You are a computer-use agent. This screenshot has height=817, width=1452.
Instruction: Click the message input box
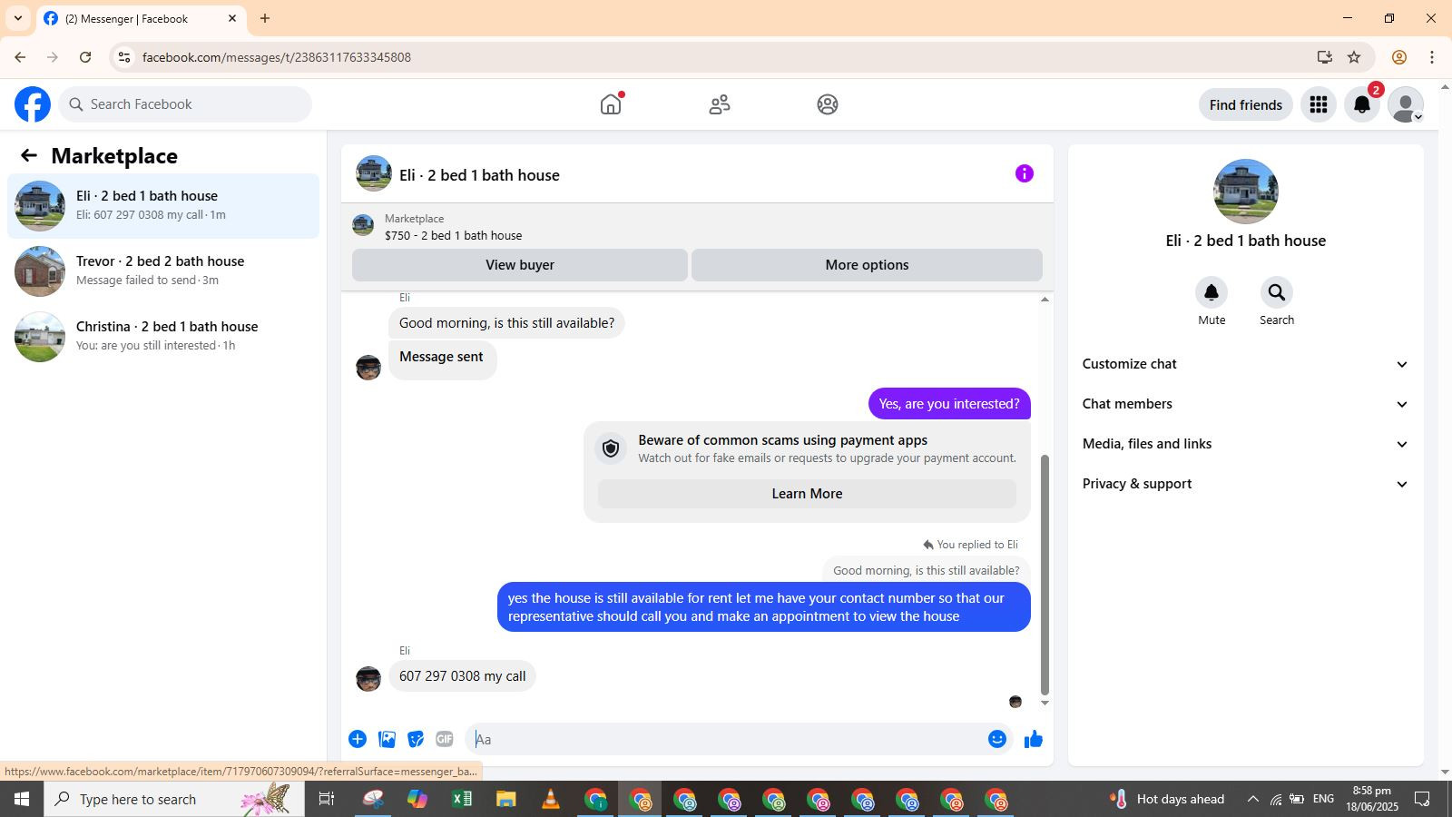coord(726,739)
